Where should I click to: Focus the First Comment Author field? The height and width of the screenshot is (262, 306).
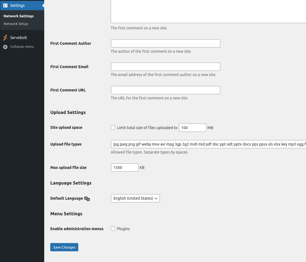(165, 43)
